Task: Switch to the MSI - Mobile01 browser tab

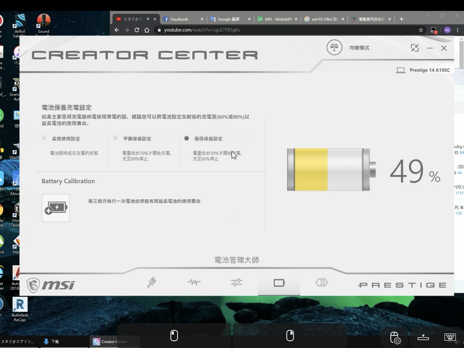Action: (278, 19)
